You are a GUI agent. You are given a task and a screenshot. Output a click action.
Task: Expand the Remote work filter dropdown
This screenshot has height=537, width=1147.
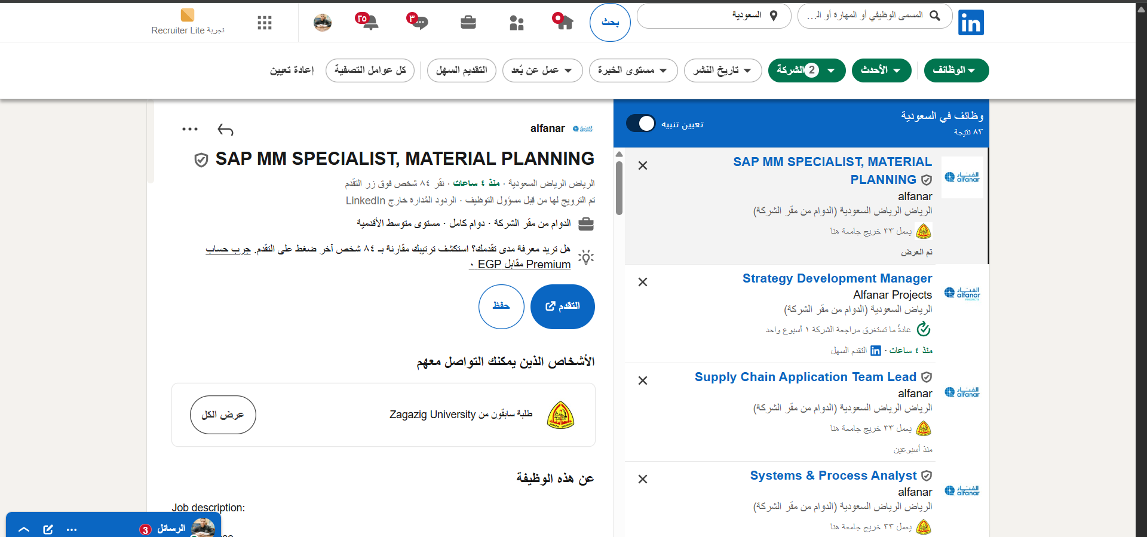point(542,70)
